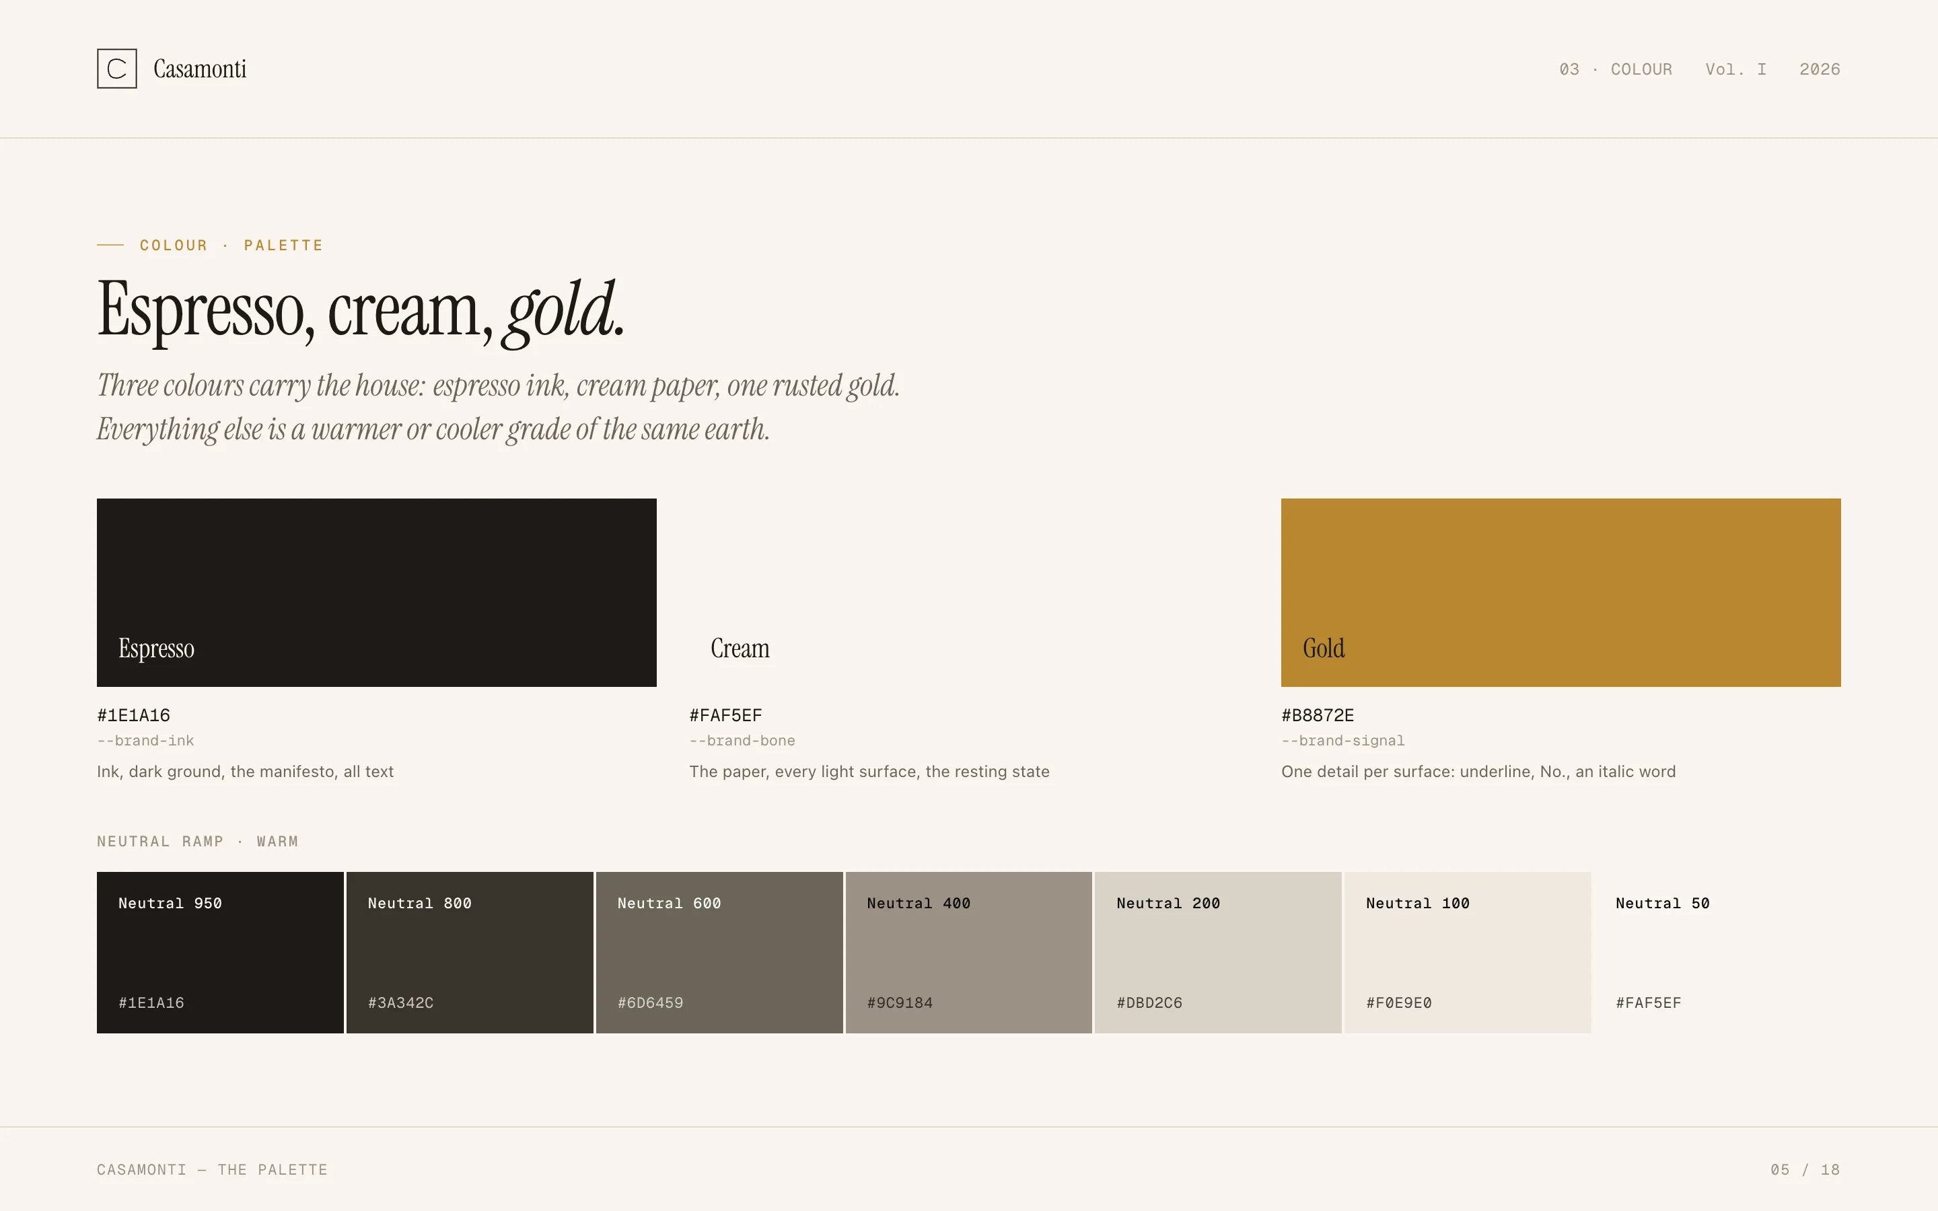Image resolution: width=1938 pixels, height=1211 pixels.
Task: Select the '03 · COLOUR' header label
Action: [1615, 70]
